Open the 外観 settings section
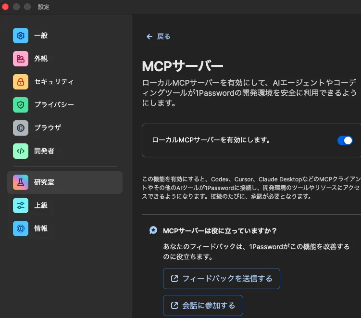This screenshot has height=318, width=361. point(65,59)
